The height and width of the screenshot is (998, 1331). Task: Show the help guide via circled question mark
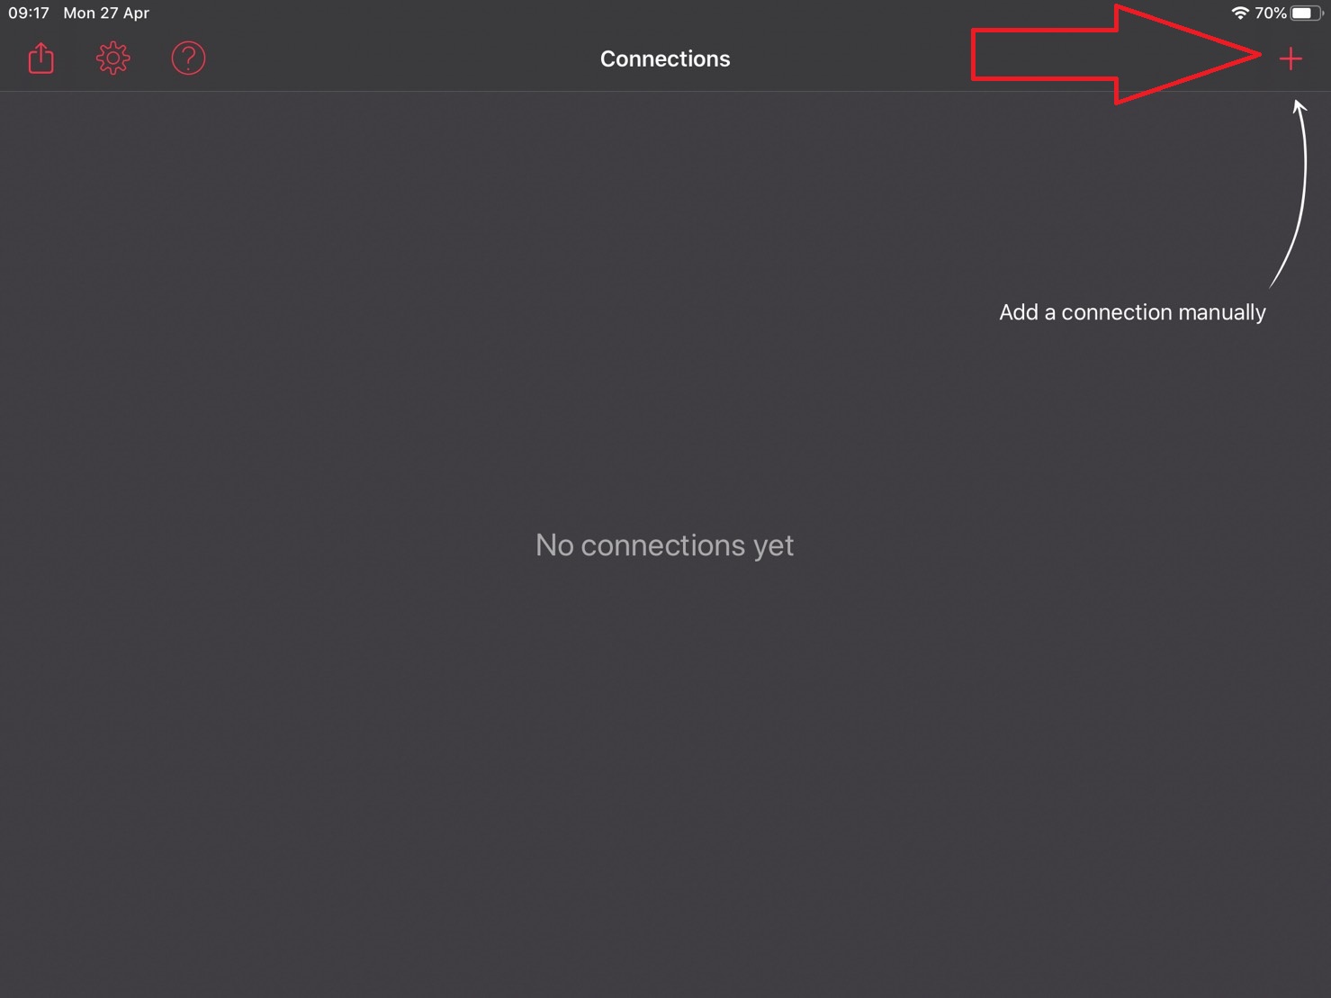click(188, 58)
